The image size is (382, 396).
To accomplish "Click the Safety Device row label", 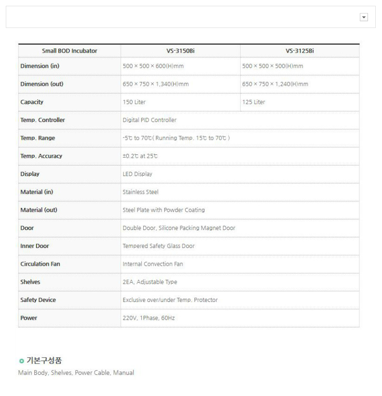I will pyautogui.click(x=38, y=300).
